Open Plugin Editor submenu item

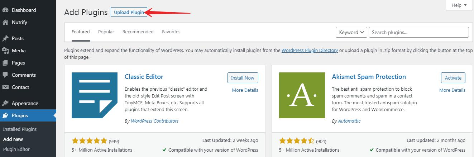tap(16, 149)
